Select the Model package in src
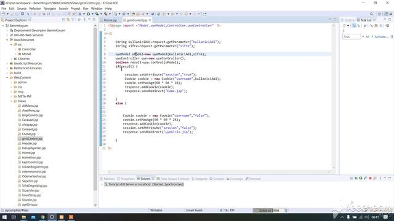The image size is (394, 221). 26,54
